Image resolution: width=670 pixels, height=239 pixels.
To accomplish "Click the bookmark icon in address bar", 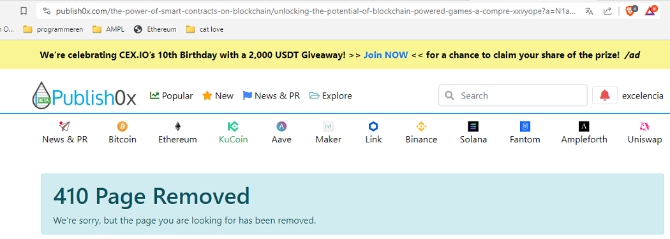I will pyautogui.click(x=24, y=11).
